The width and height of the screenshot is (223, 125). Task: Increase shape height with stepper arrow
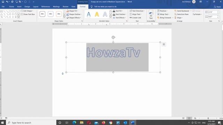(x=218, y=11)
